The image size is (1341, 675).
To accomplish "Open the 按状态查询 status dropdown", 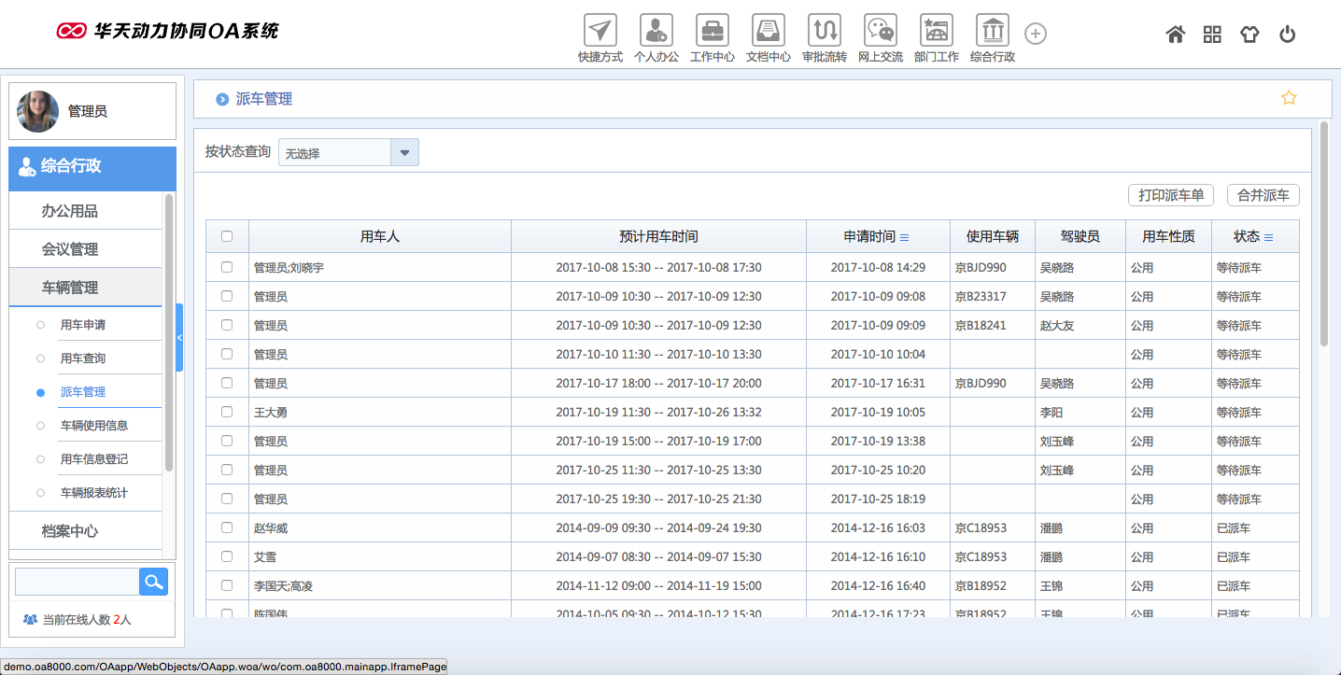I will 404,152.
